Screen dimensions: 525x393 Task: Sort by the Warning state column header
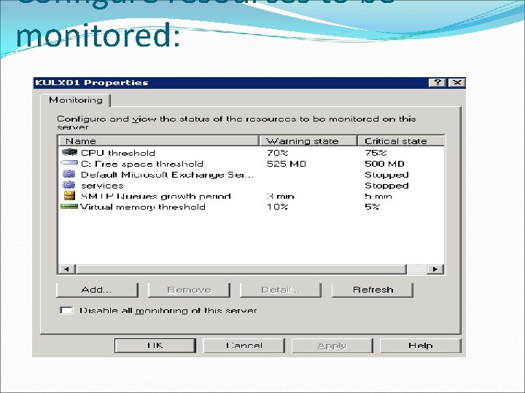308,140
